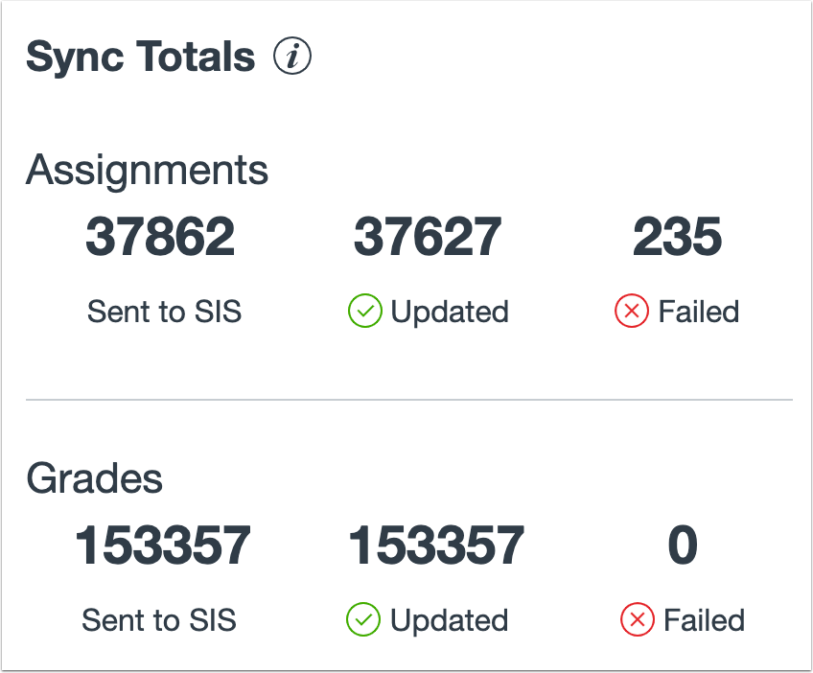The height and width of the screenshot is (673, 813).
Task: Click the Failed label under Grades
Action: click(x=704, y=620)
